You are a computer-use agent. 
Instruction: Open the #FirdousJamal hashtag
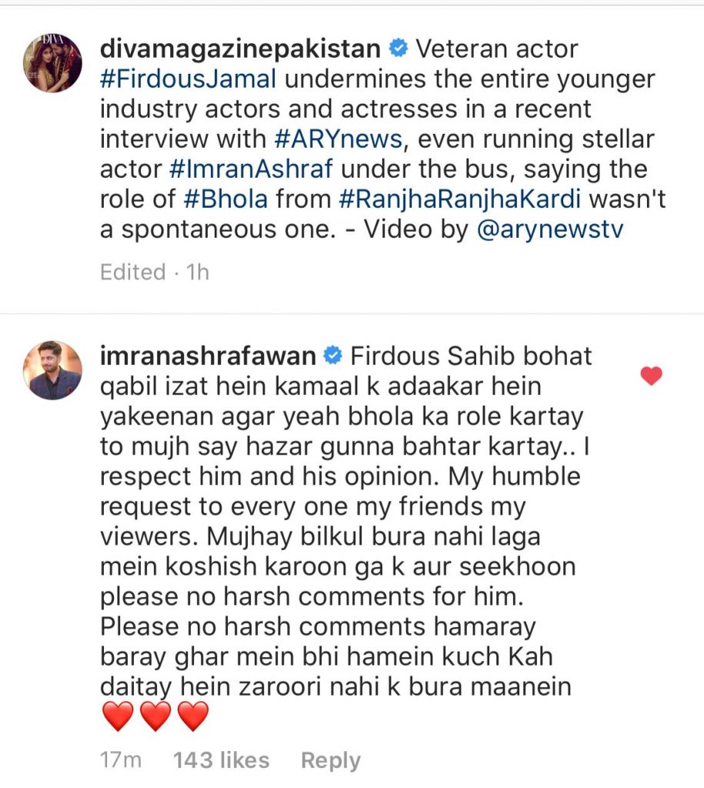click(x=189, y=79)
